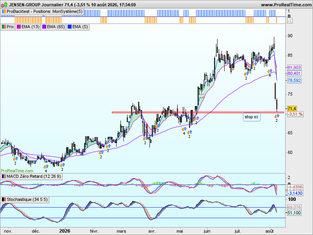Click the MACD Zéro Retard indicator icon
313x235 pixels.
click(x=4, y=177)
